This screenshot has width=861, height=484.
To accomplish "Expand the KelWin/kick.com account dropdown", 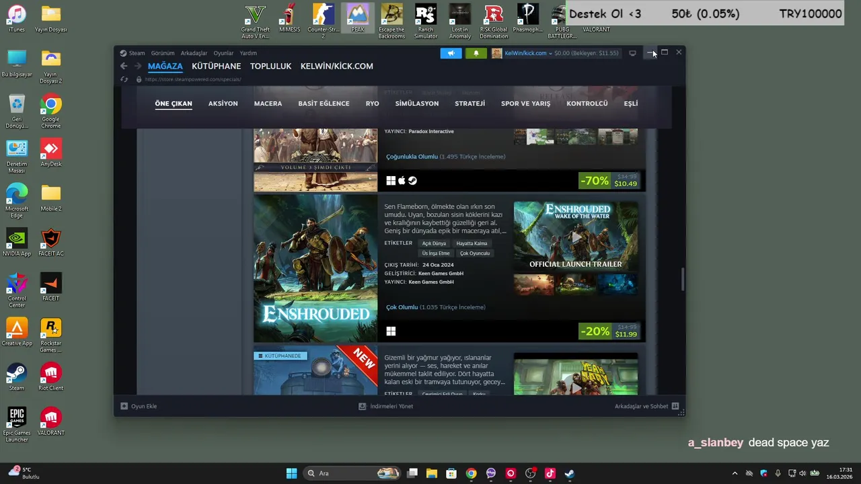I will click(527, 53).
